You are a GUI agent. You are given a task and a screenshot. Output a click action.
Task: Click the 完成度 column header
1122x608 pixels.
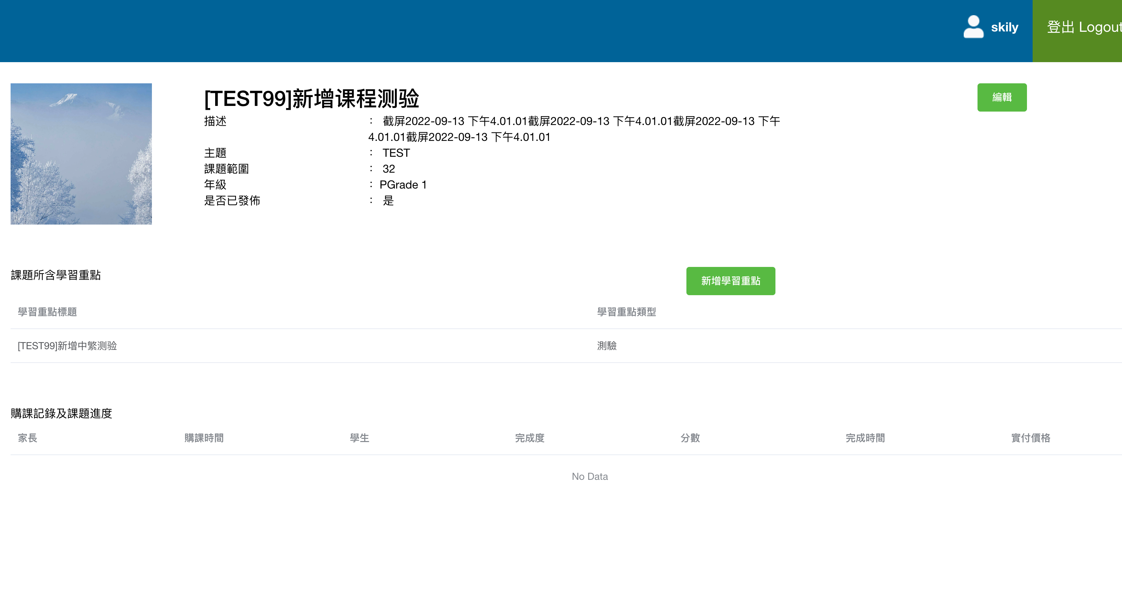coord(530,438)
